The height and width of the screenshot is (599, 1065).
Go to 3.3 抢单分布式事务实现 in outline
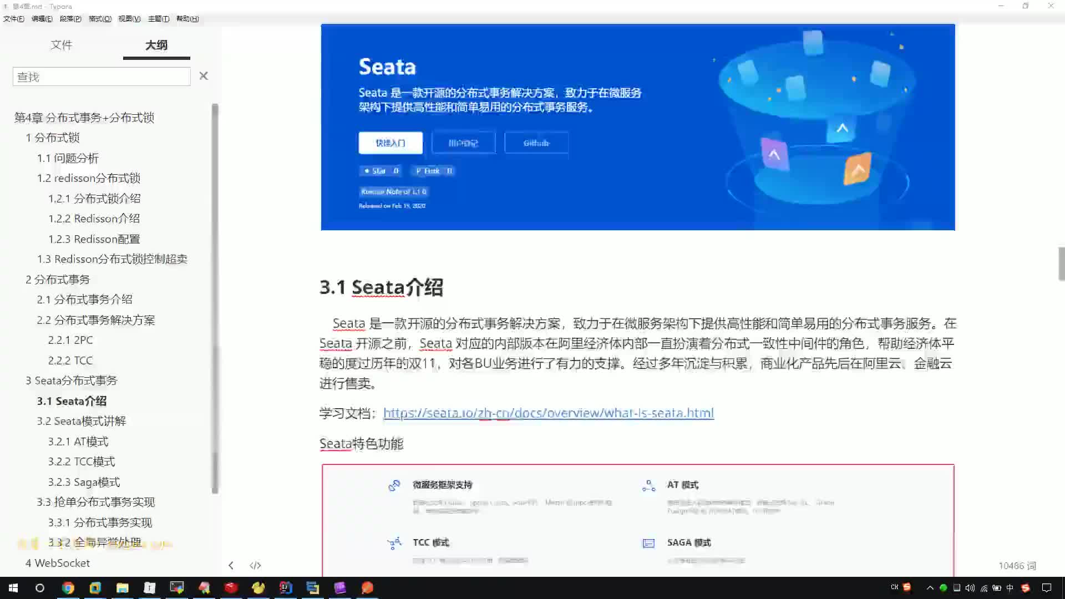pyautogui.click(x=96, y=502)
